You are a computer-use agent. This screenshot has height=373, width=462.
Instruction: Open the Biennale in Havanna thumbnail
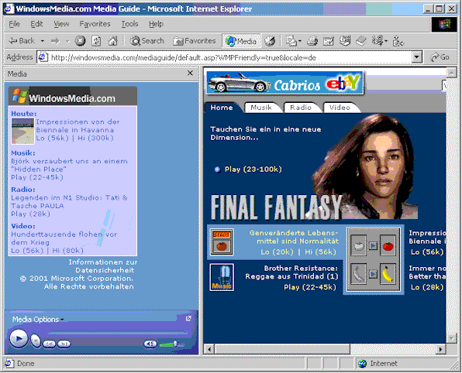click(x=22, y=131)
